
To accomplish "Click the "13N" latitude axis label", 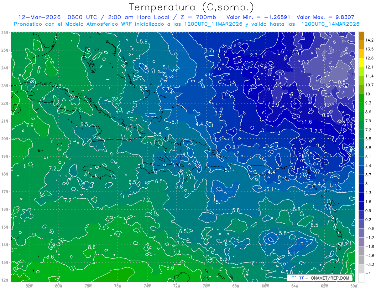I will click(5, 262).
